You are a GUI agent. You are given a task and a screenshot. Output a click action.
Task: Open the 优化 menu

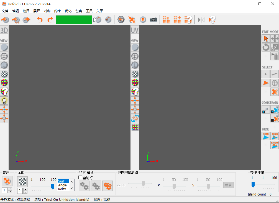tap(68, 11)
